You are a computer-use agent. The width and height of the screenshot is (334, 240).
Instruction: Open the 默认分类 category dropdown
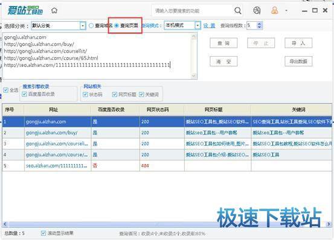[59, 26]
